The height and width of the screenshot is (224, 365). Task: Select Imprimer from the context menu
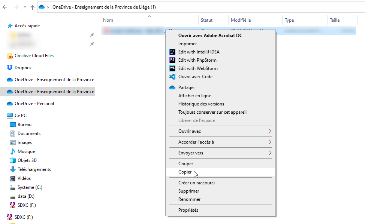click(188, 44)
